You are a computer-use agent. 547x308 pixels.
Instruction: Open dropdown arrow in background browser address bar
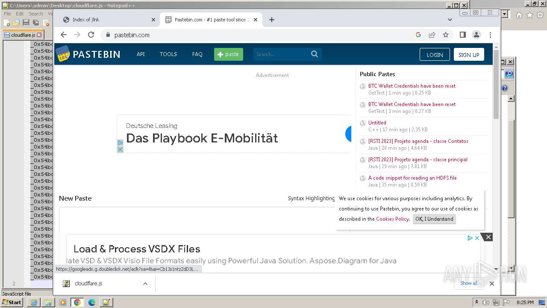pos(505,15)
